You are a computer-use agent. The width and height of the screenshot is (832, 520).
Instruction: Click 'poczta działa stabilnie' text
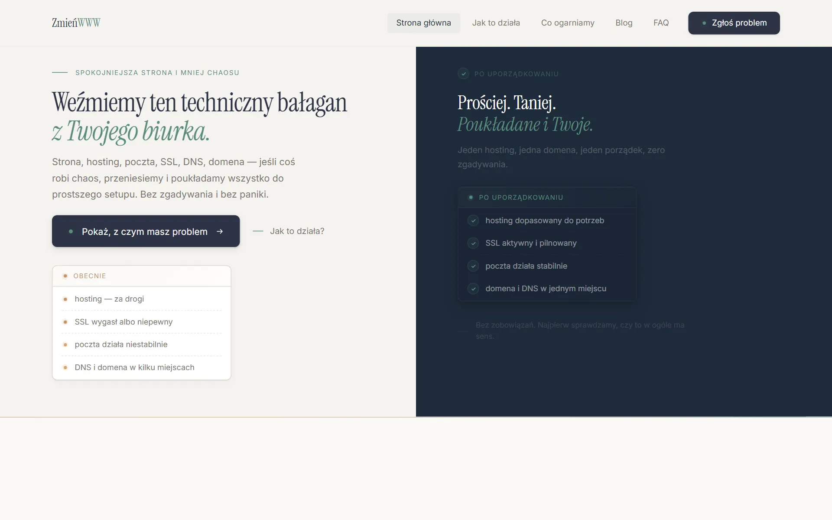point(526,266)
